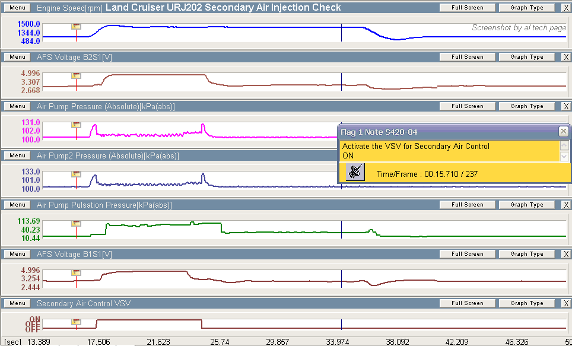Viewport: 572px width, 346px height.
Task: Open the Menu for Engine Speed graph
Action: (x=17, y=8)
